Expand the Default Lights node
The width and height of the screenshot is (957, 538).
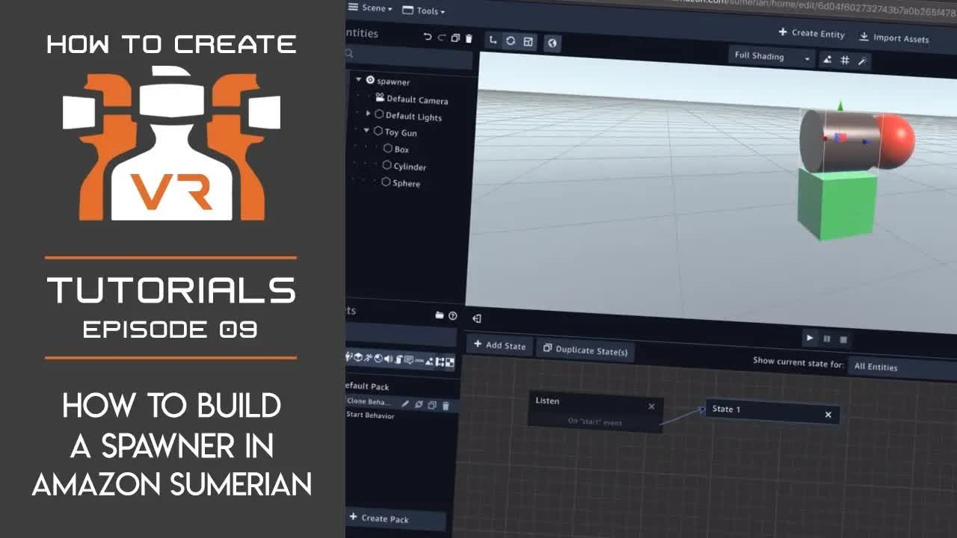pyautogui.click(x=368, y=114)
